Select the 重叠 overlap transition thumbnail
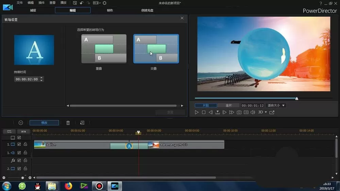 click(x=104, y=49)
